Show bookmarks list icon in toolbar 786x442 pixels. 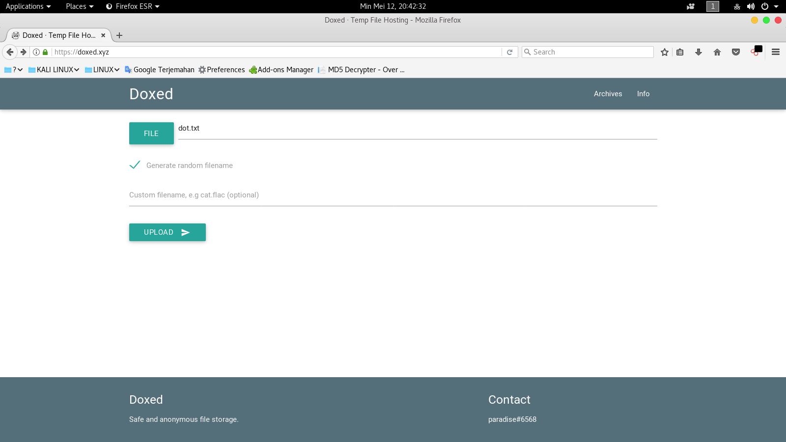(x=680, y=52)
